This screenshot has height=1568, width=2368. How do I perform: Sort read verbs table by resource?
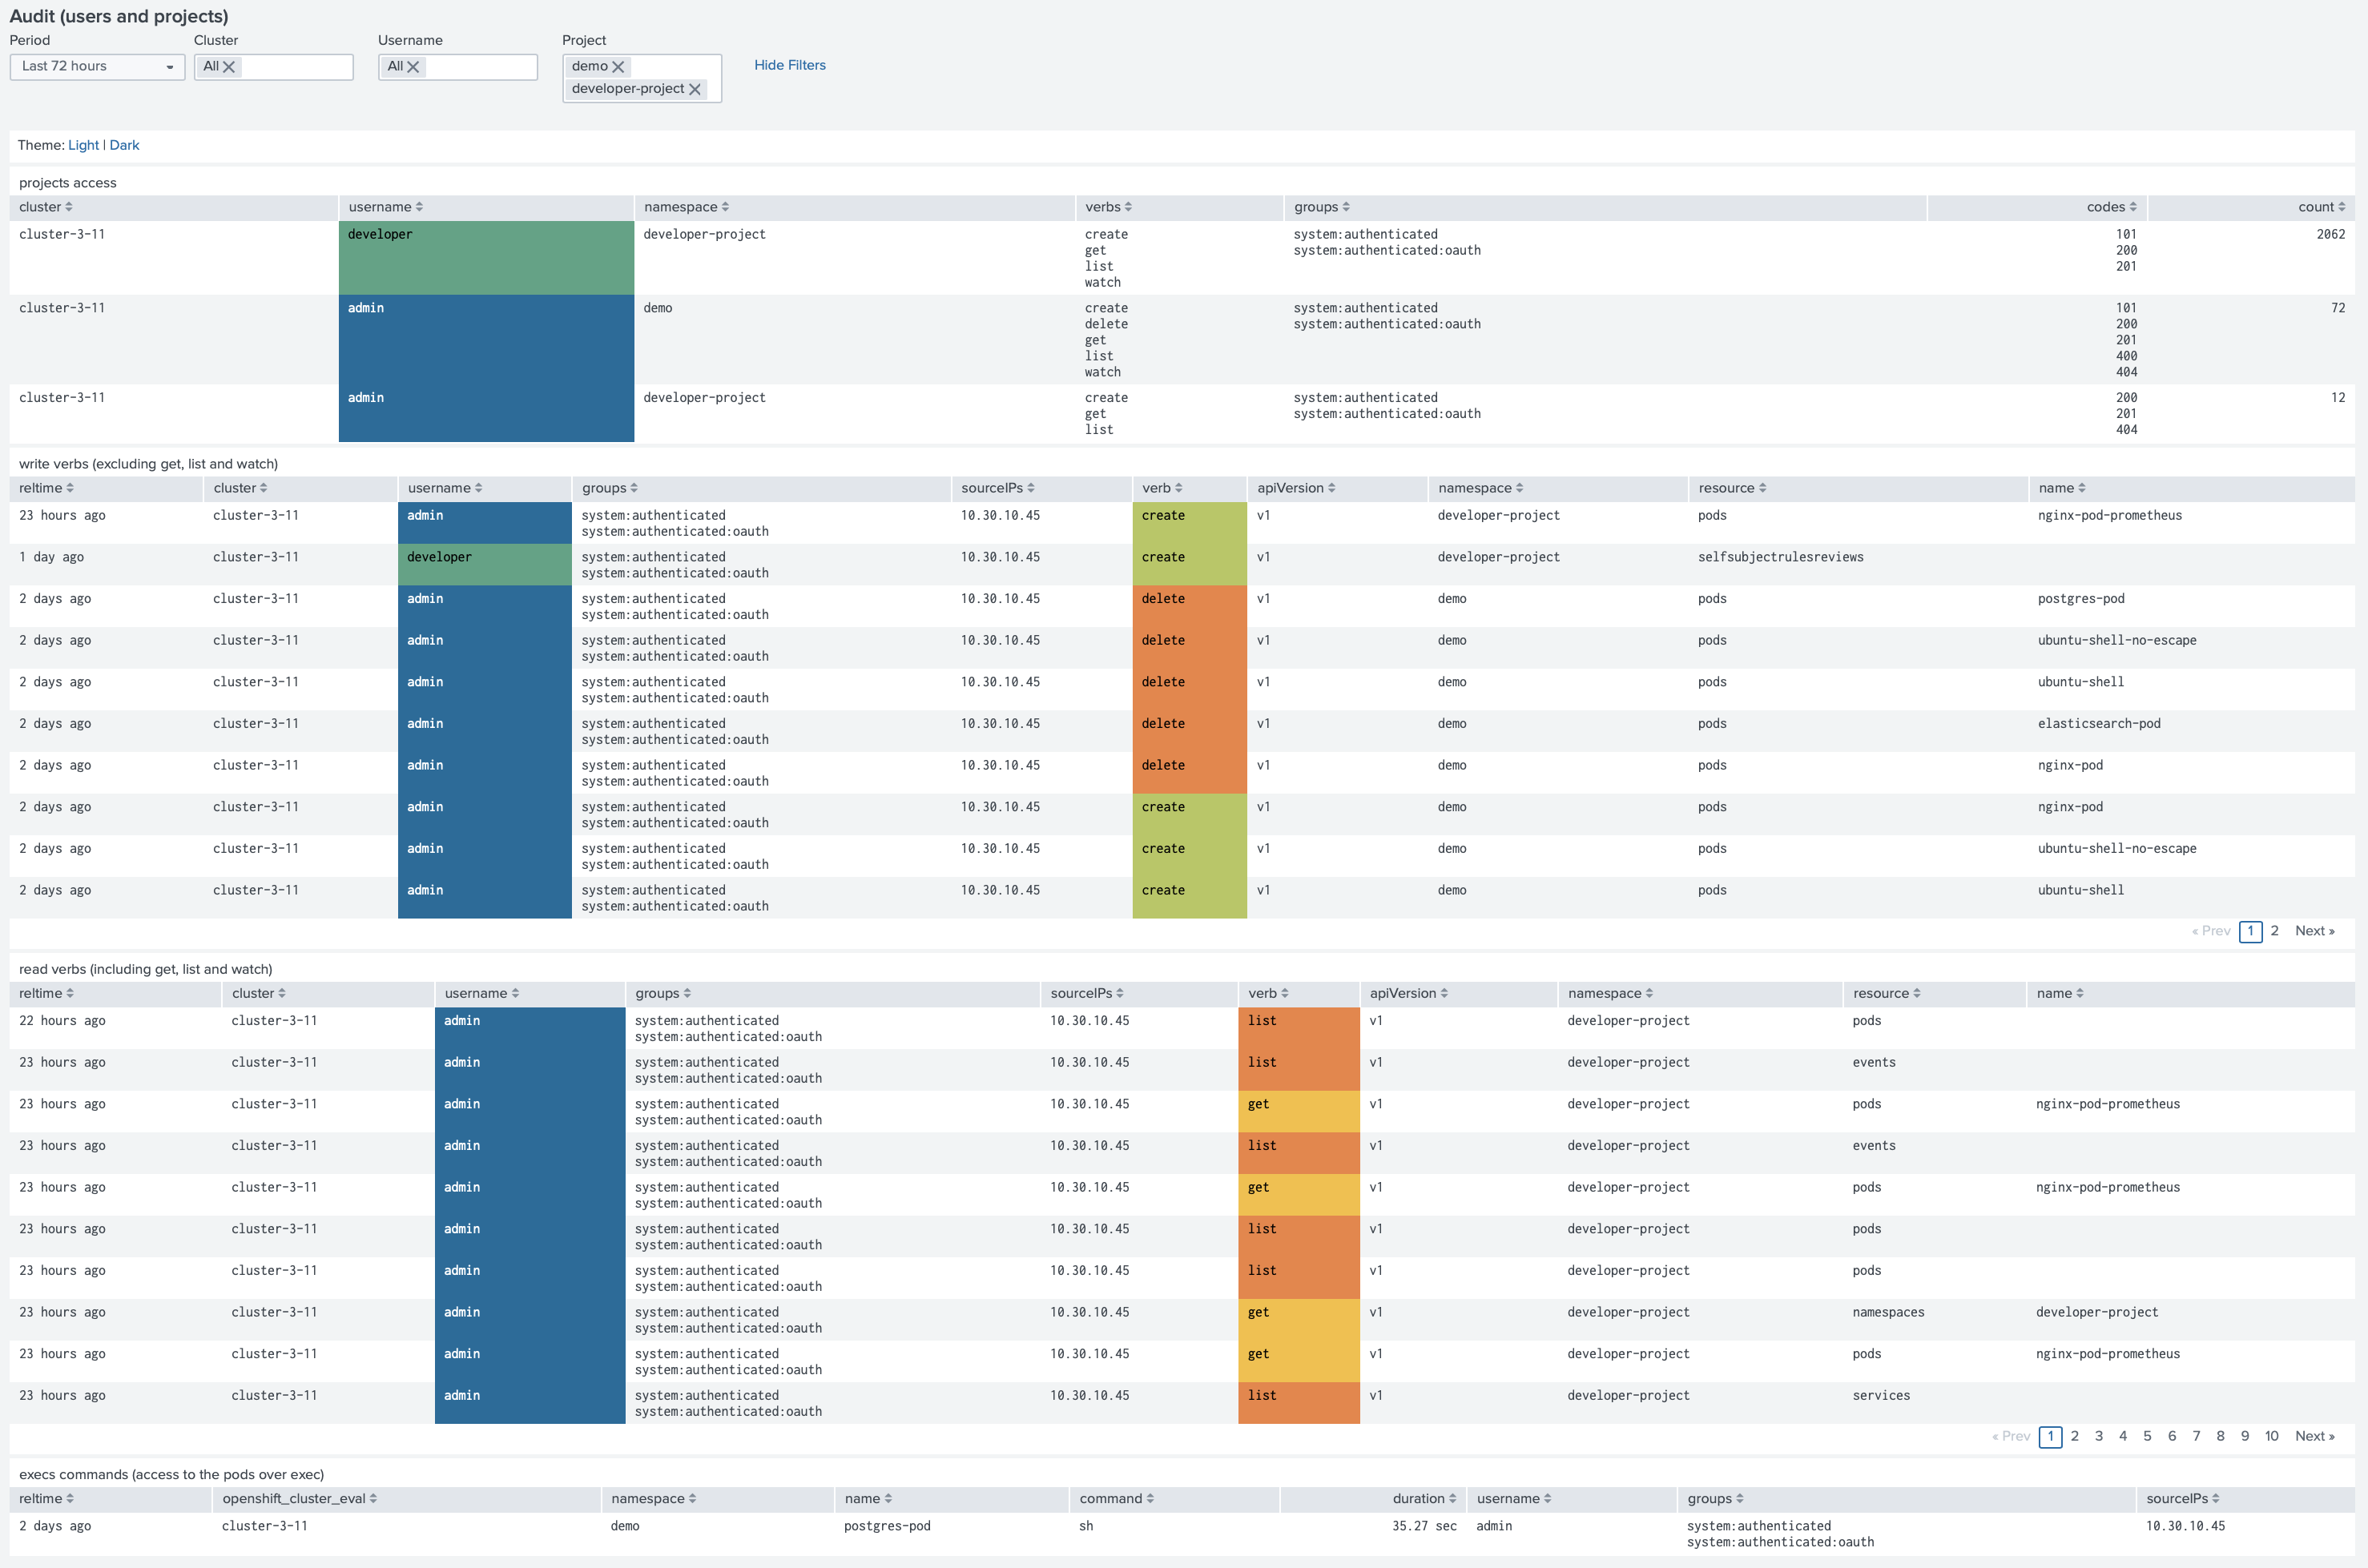[x=1887, y=993]
